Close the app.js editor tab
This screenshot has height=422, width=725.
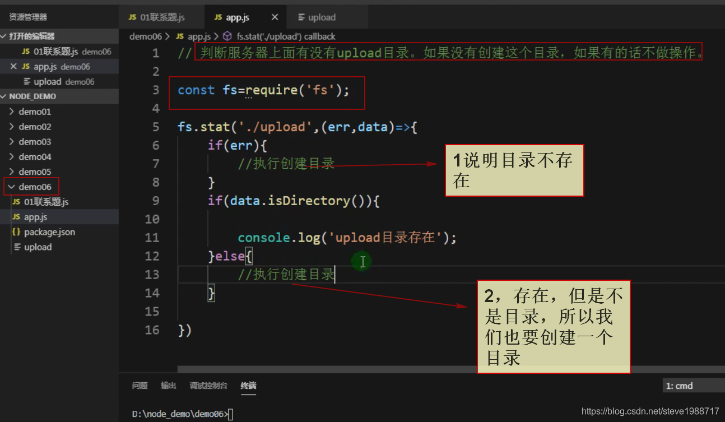pos(275,17)
